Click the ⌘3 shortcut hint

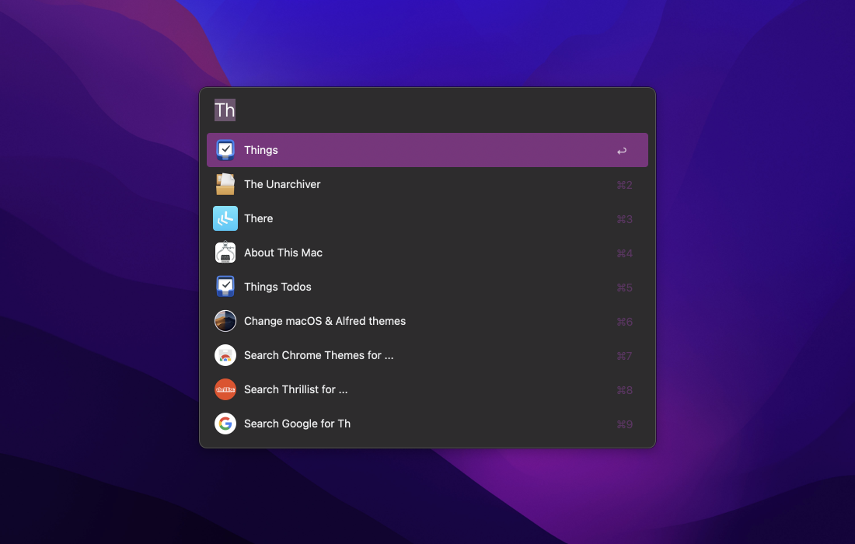point(624,219)
